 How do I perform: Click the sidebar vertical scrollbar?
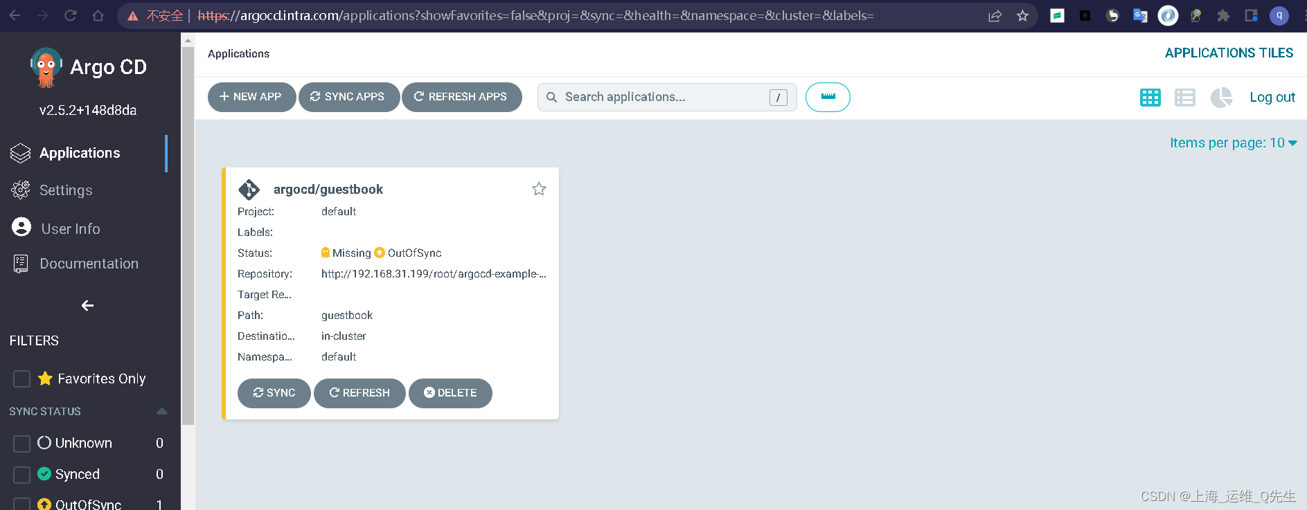188,235
